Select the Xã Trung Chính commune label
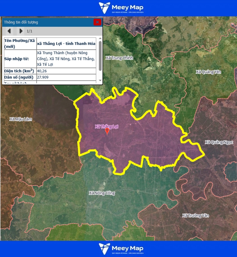Screen dimensions: 237x257 click(x=119, y=58)
